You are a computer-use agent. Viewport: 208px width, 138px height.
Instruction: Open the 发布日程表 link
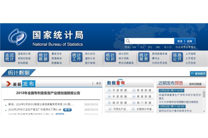[x=195, y=84]
